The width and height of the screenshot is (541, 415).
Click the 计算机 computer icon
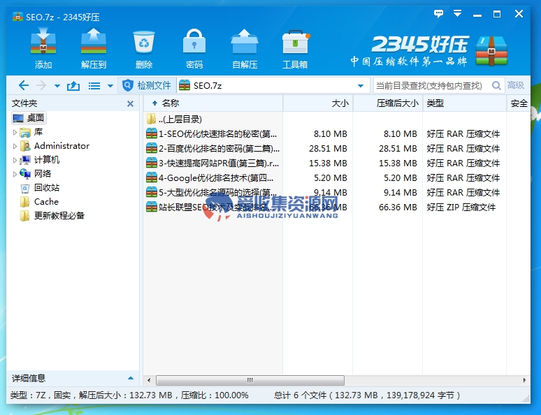pyautogui.click(x=25, y=160)
